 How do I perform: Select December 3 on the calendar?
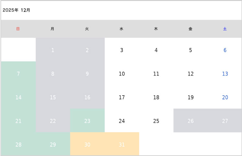(121, 50)
